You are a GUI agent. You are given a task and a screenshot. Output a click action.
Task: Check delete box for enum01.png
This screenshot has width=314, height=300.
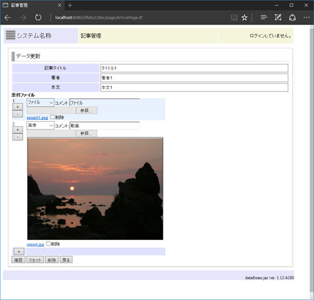tap(52, 117)
